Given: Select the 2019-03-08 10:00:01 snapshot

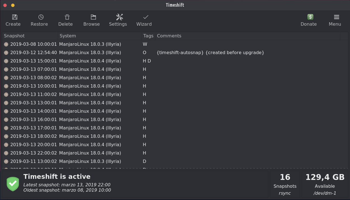Looking at the screenshot, I should (33, 44).
